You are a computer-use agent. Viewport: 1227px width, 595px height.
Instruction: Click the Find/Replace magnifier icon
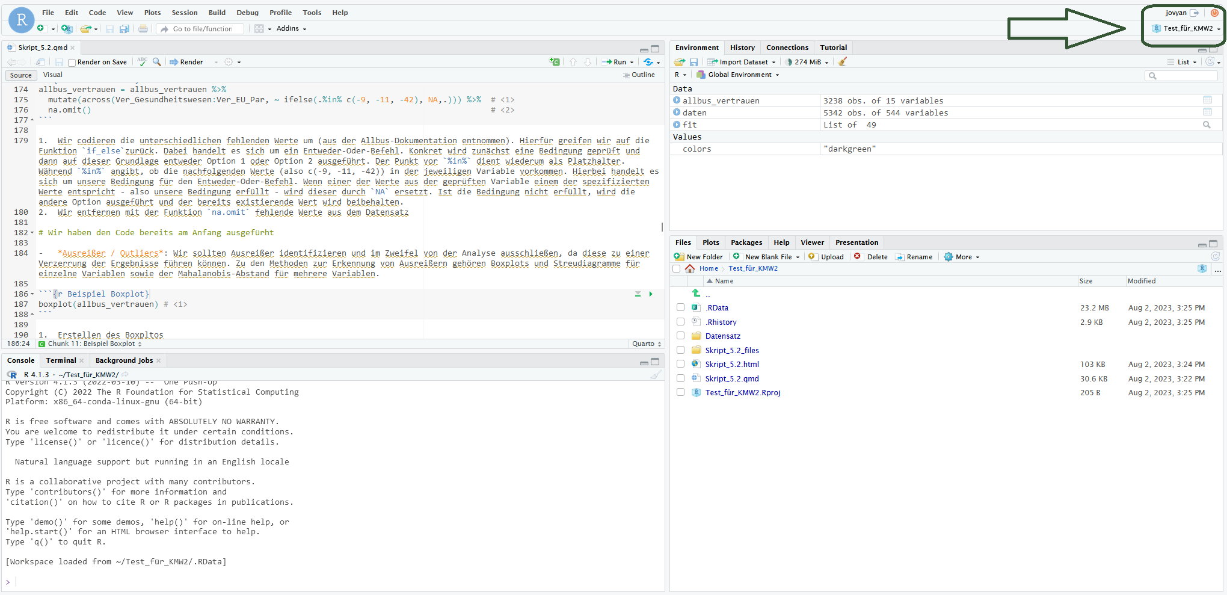(x=157, y=61)
